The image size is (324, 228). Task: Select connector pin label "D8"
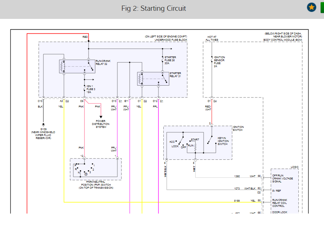[81, 101]
